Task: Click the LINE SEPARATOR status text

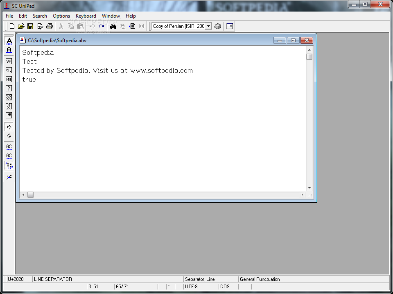Action: pyautogui.click(x=53, y=279)
